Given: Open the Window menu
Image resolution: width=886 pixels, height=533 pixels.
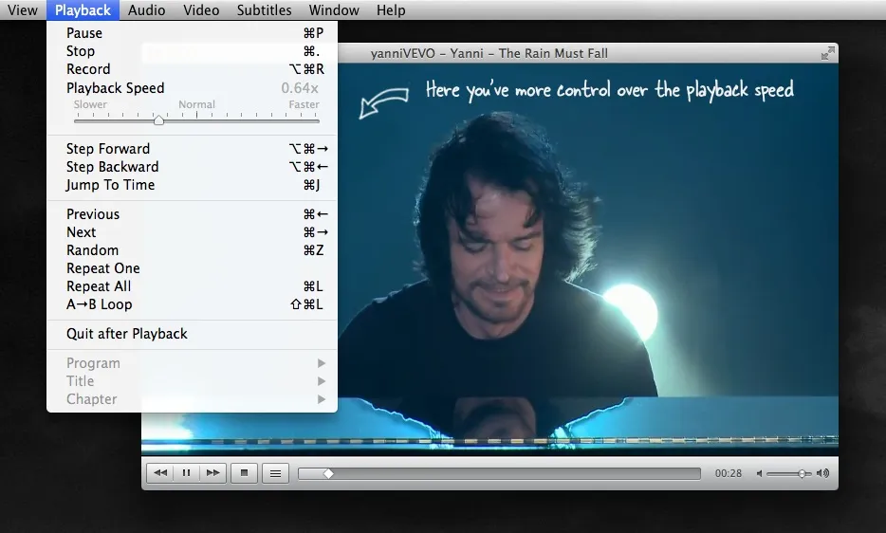Looking at the screenshot, I should point(334,10).
